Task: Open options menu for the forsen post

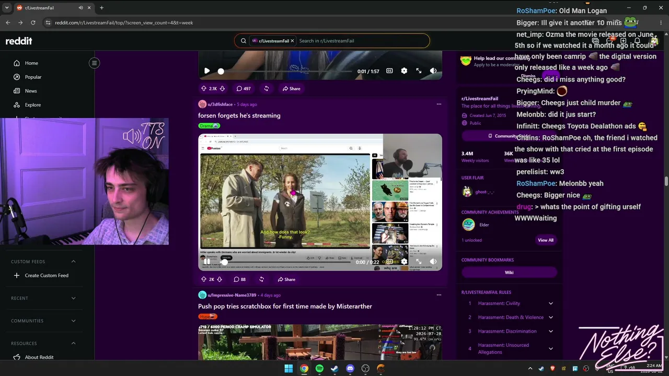Action: point(439,104)
